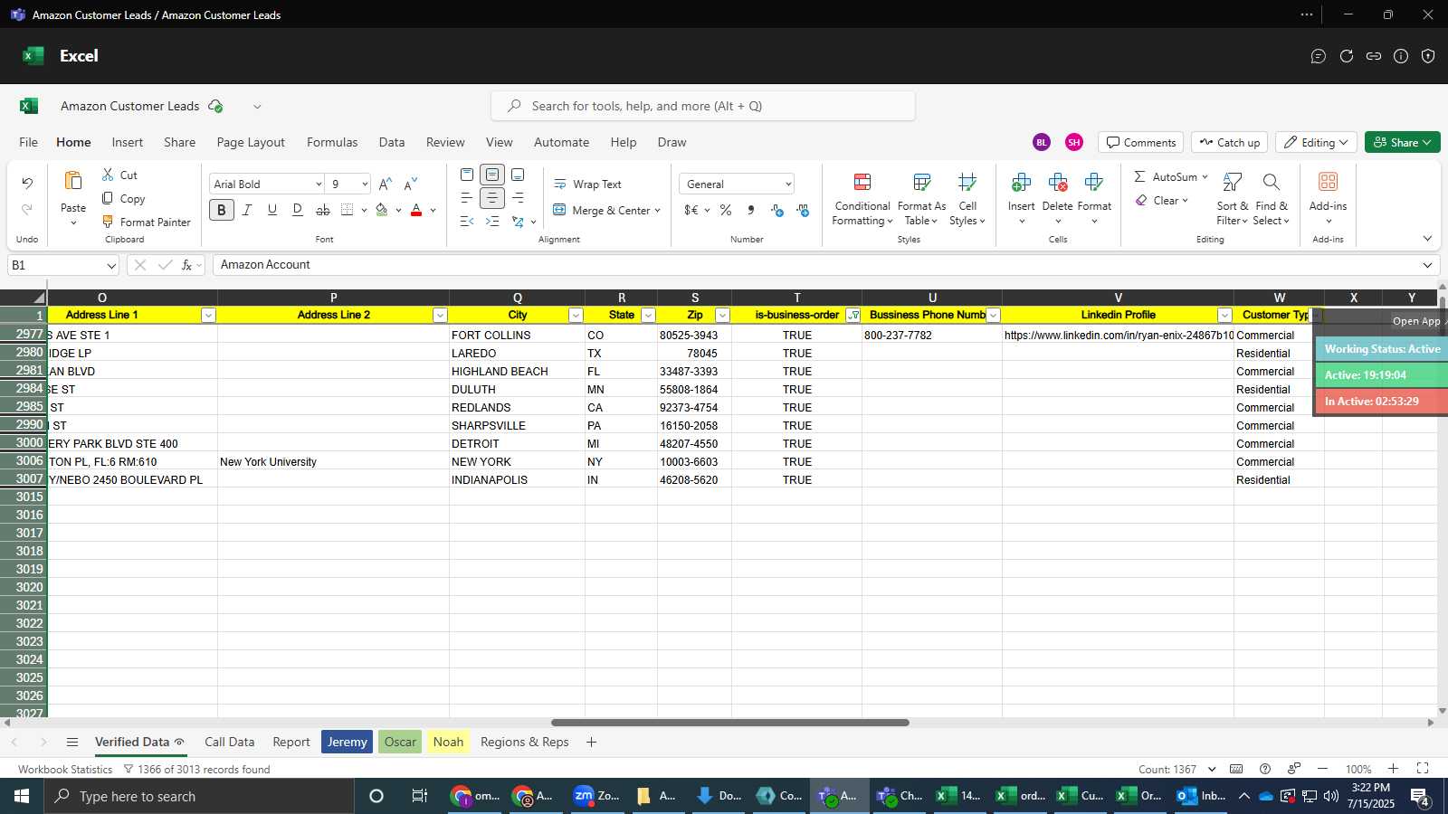Click the Undo arrow icon

coord(27,184)
